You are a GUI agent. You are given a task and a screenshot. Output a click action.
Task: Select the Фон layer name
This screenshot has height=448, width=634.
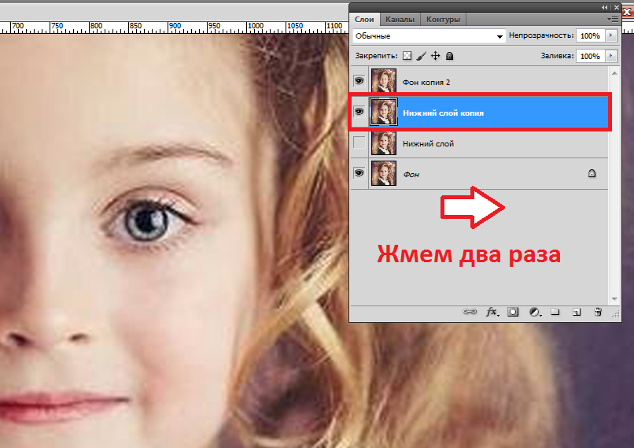click(x=411, y=175)
